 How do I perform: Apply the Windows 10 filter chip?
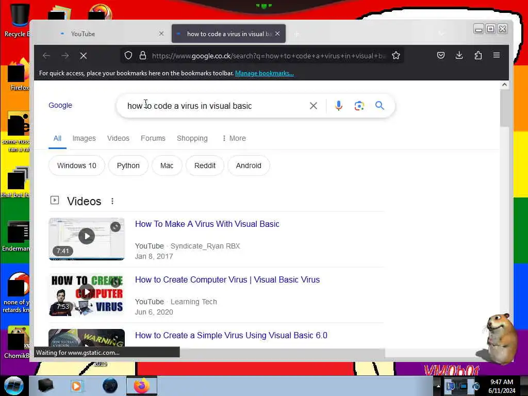77,166
